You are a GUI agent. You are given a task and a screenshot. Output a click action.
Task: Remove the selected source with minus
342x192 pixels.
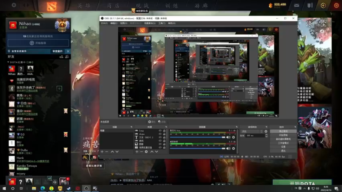point(142,151)
